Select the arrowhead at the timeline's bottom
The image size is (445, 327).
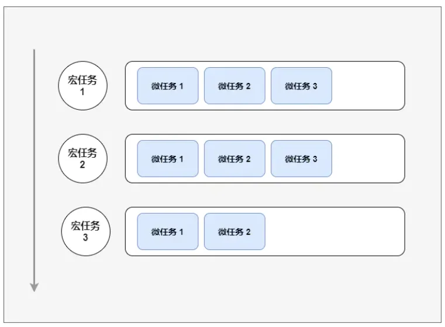(35, 287)
